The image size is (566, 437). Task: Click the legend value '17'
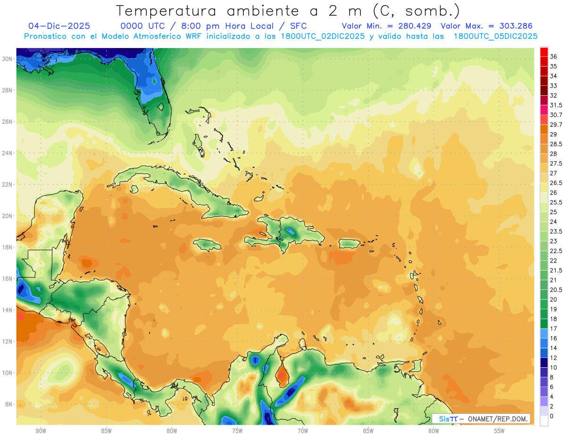[x=554, y=329]
